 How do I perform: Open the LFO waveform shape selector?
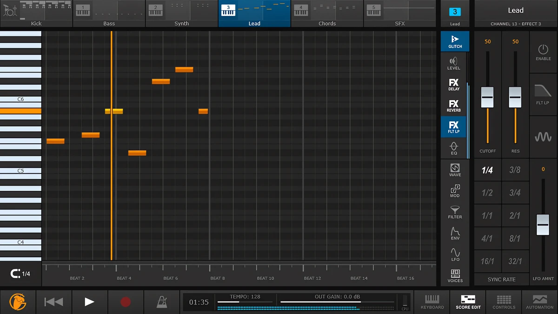pyautogui.click(x=543, y=137)
